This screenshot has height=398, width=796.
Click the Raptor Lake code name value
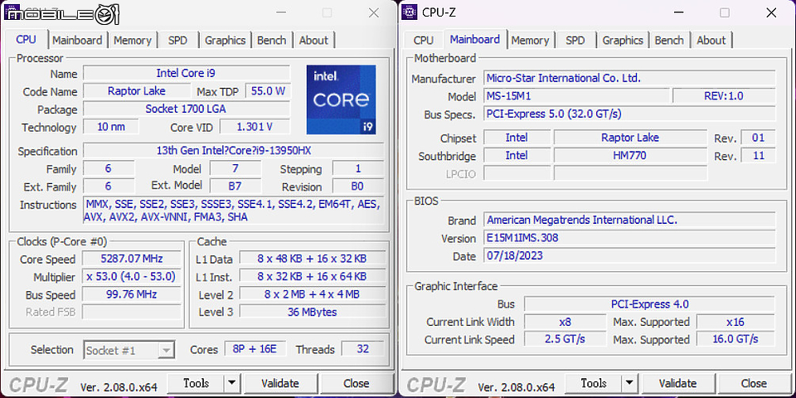[135, 91]
